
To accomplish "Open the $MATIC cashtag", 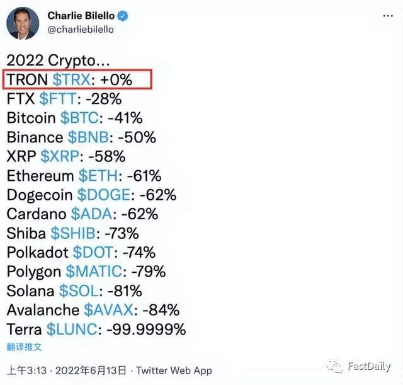I will click(x=94, y=272).
